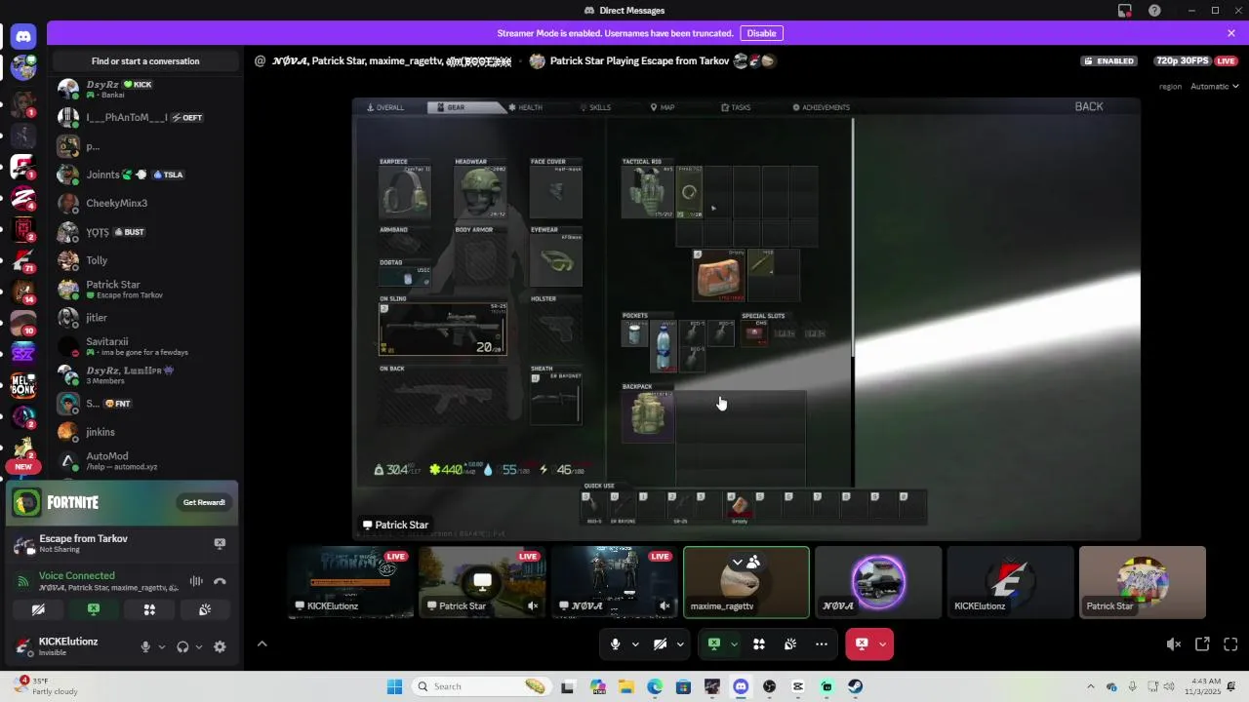The width and height of the screenshot is (1249, 702).
Task: Open Savitarxii direct message
Action: pos(145,346)
